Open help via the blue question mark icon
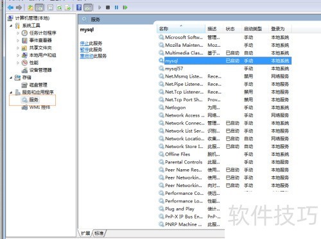 click(x=79, y=8)
